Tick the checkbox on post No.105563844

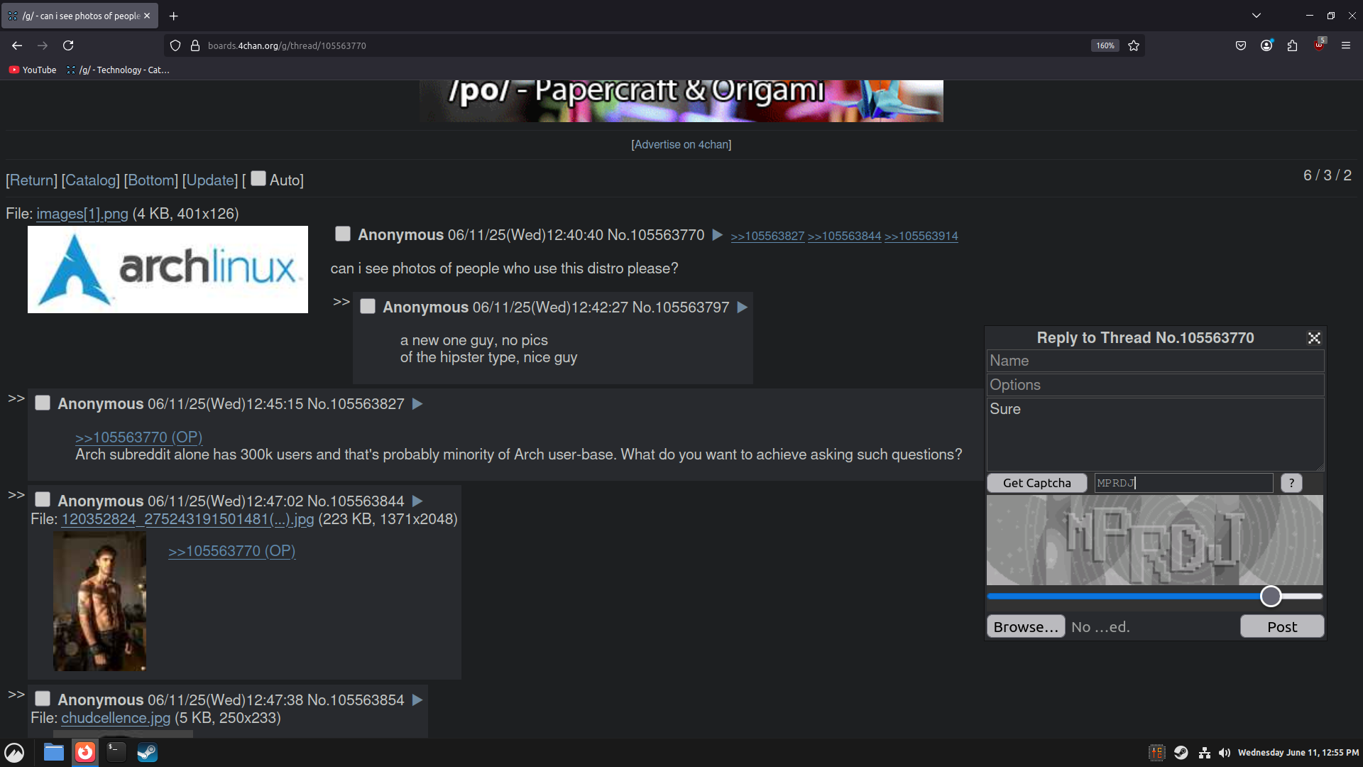tap(43, 499)
